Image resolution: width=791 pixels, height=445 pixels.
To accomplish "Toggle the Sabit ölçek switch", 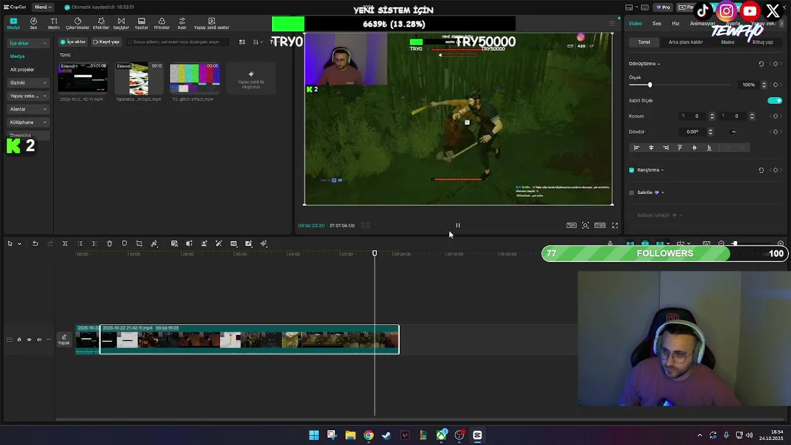I will point(775,101).
